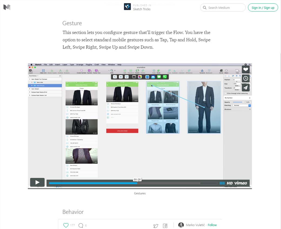
Task: Add video to Watch Later with the clock icon
Action: click(x=245, y=78)
